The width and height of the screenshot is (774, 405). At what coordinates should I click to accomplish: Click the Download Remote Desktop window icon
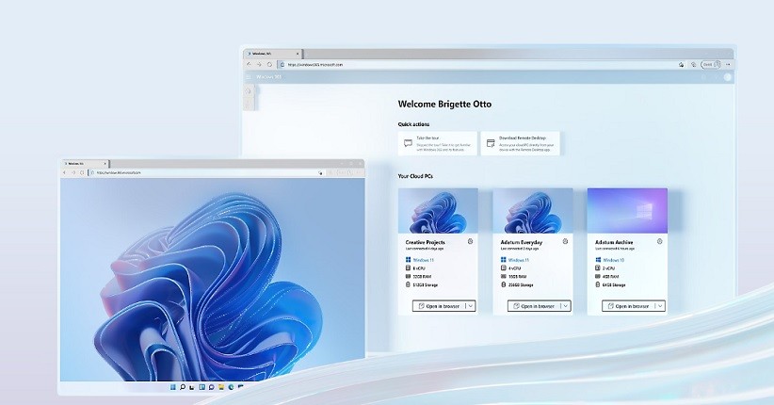click(491, 143)
